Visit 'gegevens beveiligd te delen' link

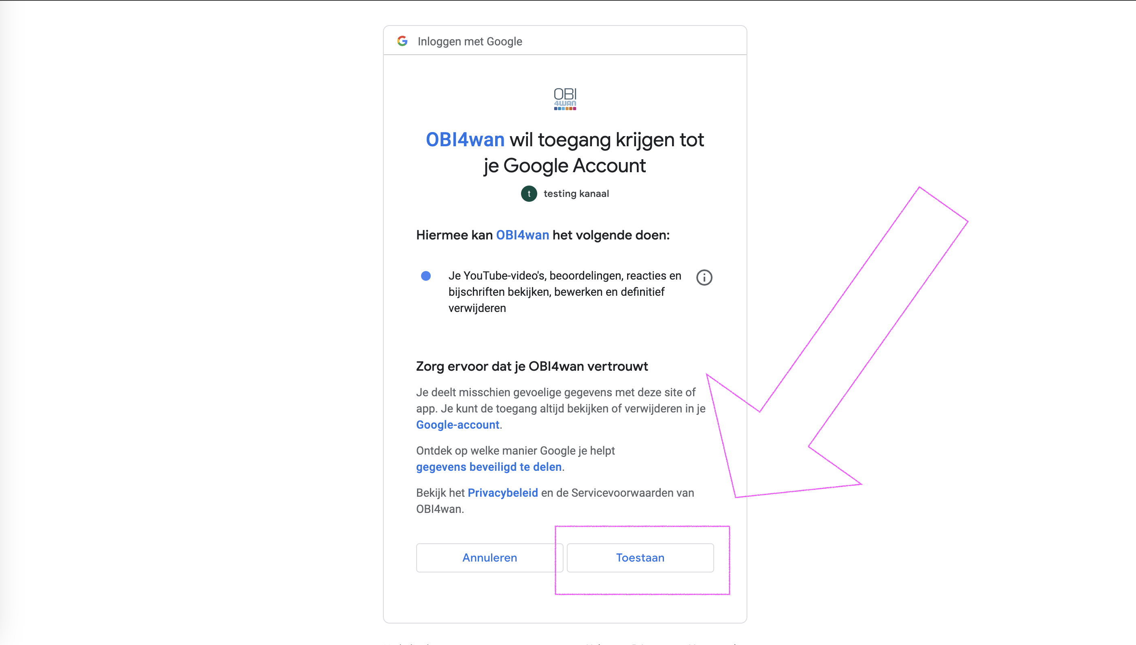coord(489,467)
